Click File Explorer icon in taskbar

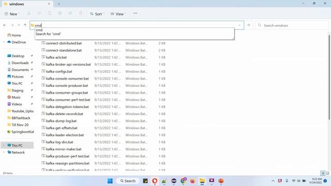coord(202,181)
